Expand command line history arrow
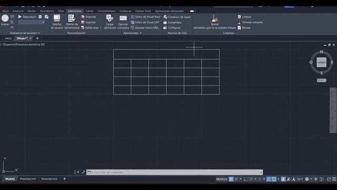 pyautogui.click(x=261, y=172)
